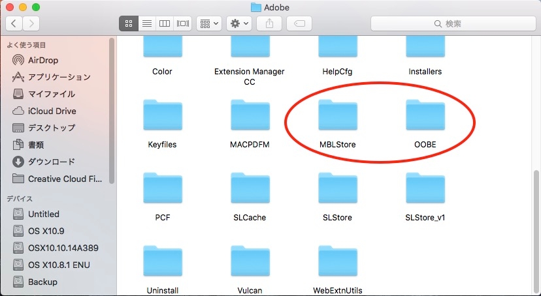
Task: Open アプリケーション in sidebar
Action: 51,77
